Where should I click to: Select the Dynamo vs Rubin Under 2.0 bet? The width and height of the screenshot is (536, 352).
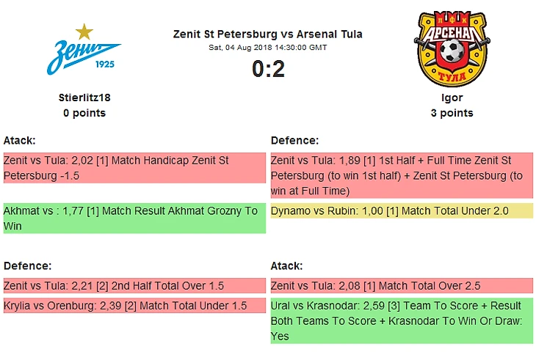coord(401,211)
